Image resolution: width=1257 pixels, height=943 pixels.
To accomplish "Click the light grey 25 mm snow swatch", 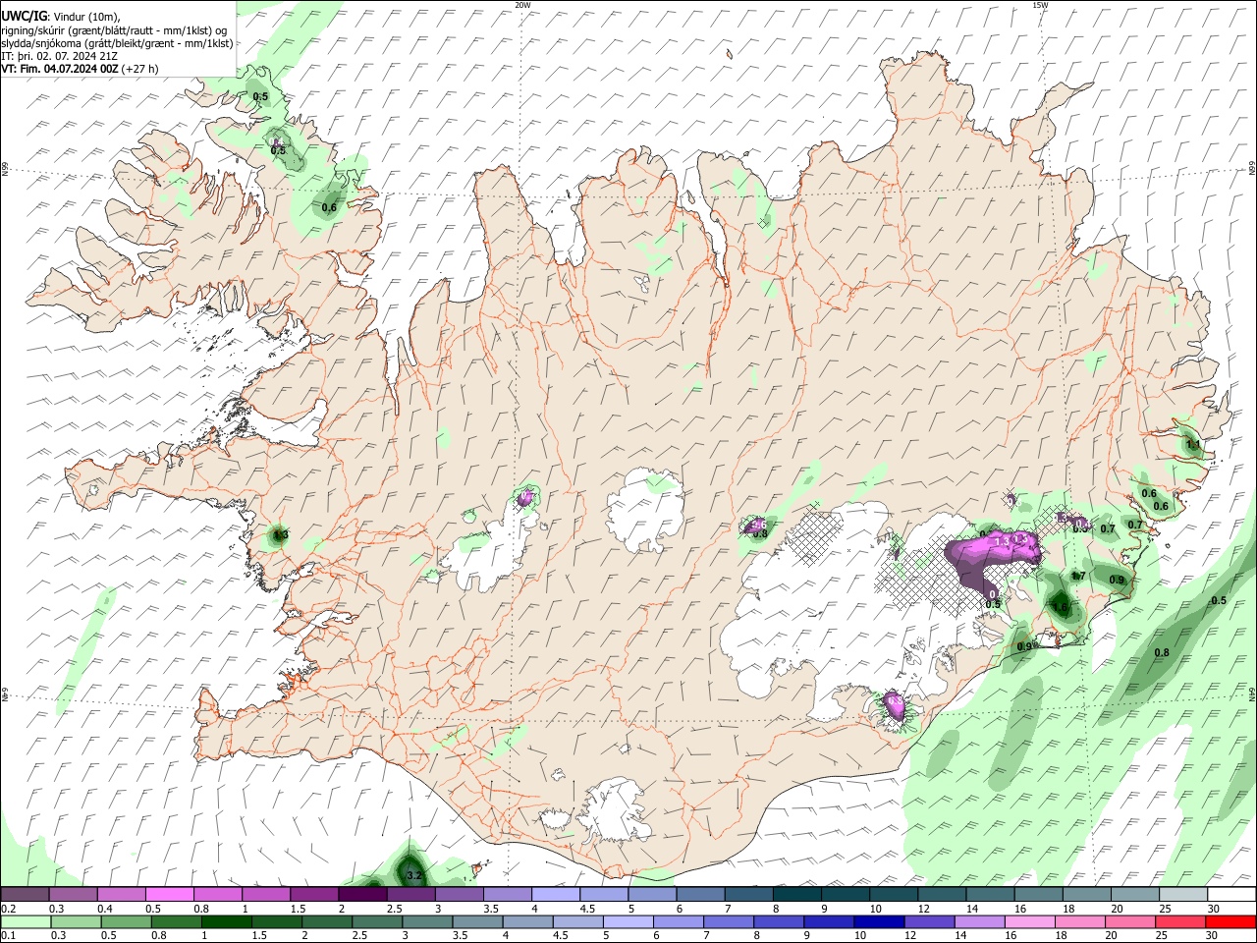I will click(x=1183, y=895).
